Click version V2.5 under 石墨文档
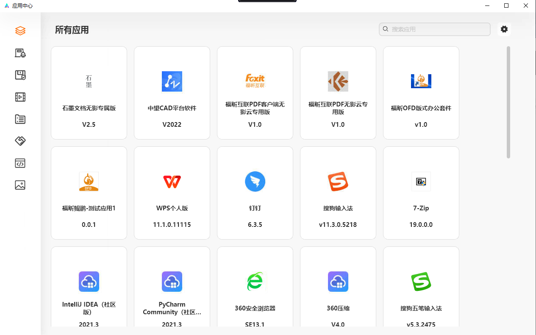 pos(89,125)
